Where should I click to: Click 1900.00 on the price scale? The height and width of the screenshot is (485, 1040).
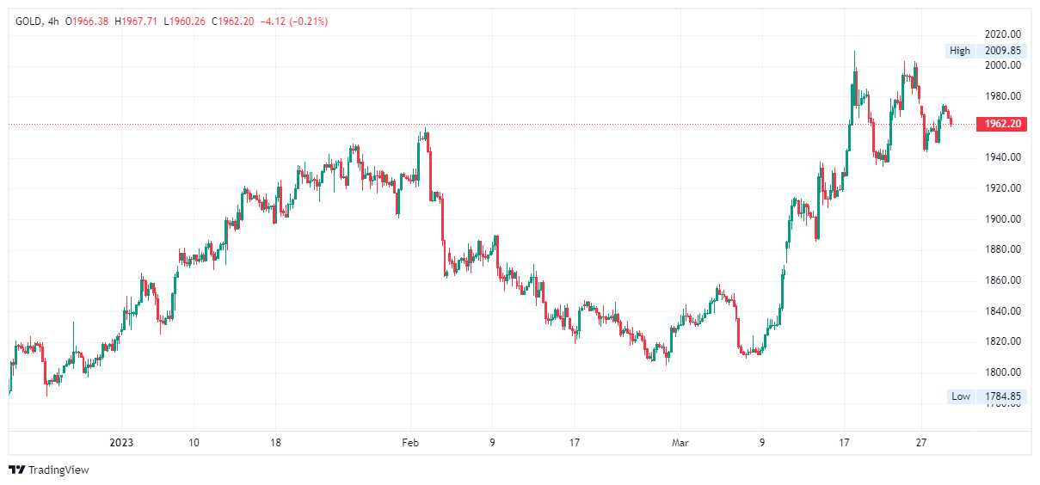(x=1003, y=219)
